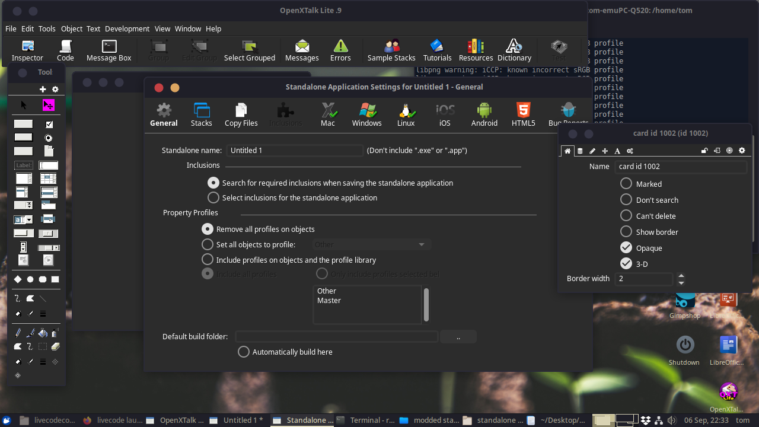Image resolution: width=759 pixels, height=427 pixels.
Task: Open the Code editor toolbar icon
Action: pos(65,50)
